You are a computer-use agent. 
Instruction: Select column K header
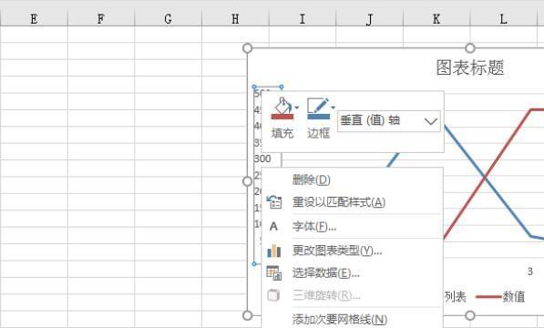click(x=436, y=19)
